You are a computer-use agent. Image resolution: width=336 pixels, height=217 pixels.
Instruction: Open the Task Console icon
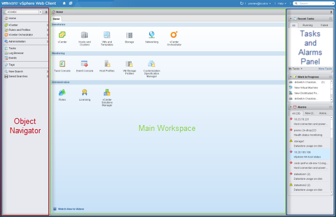62,63
